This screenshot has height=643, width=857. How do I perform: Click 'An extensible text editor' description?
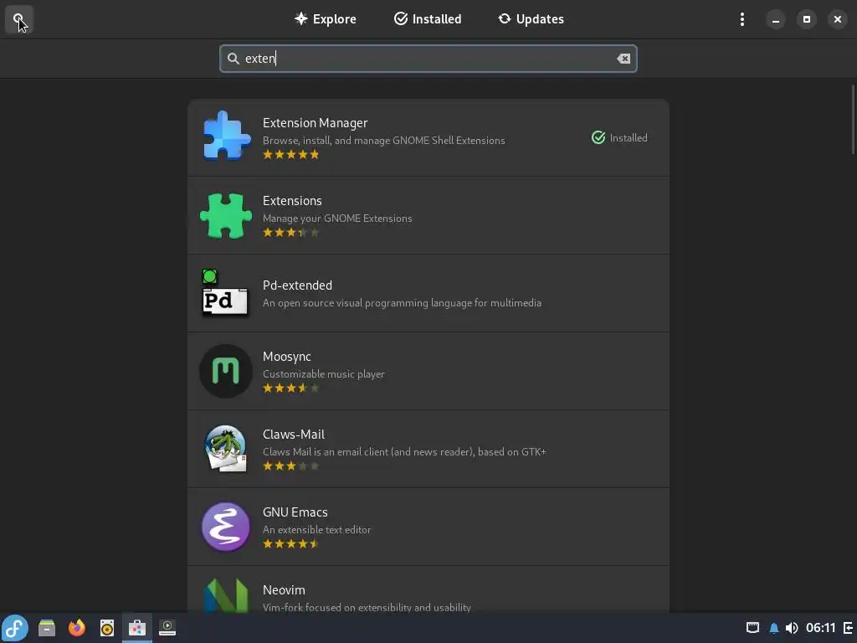(316, 530)
